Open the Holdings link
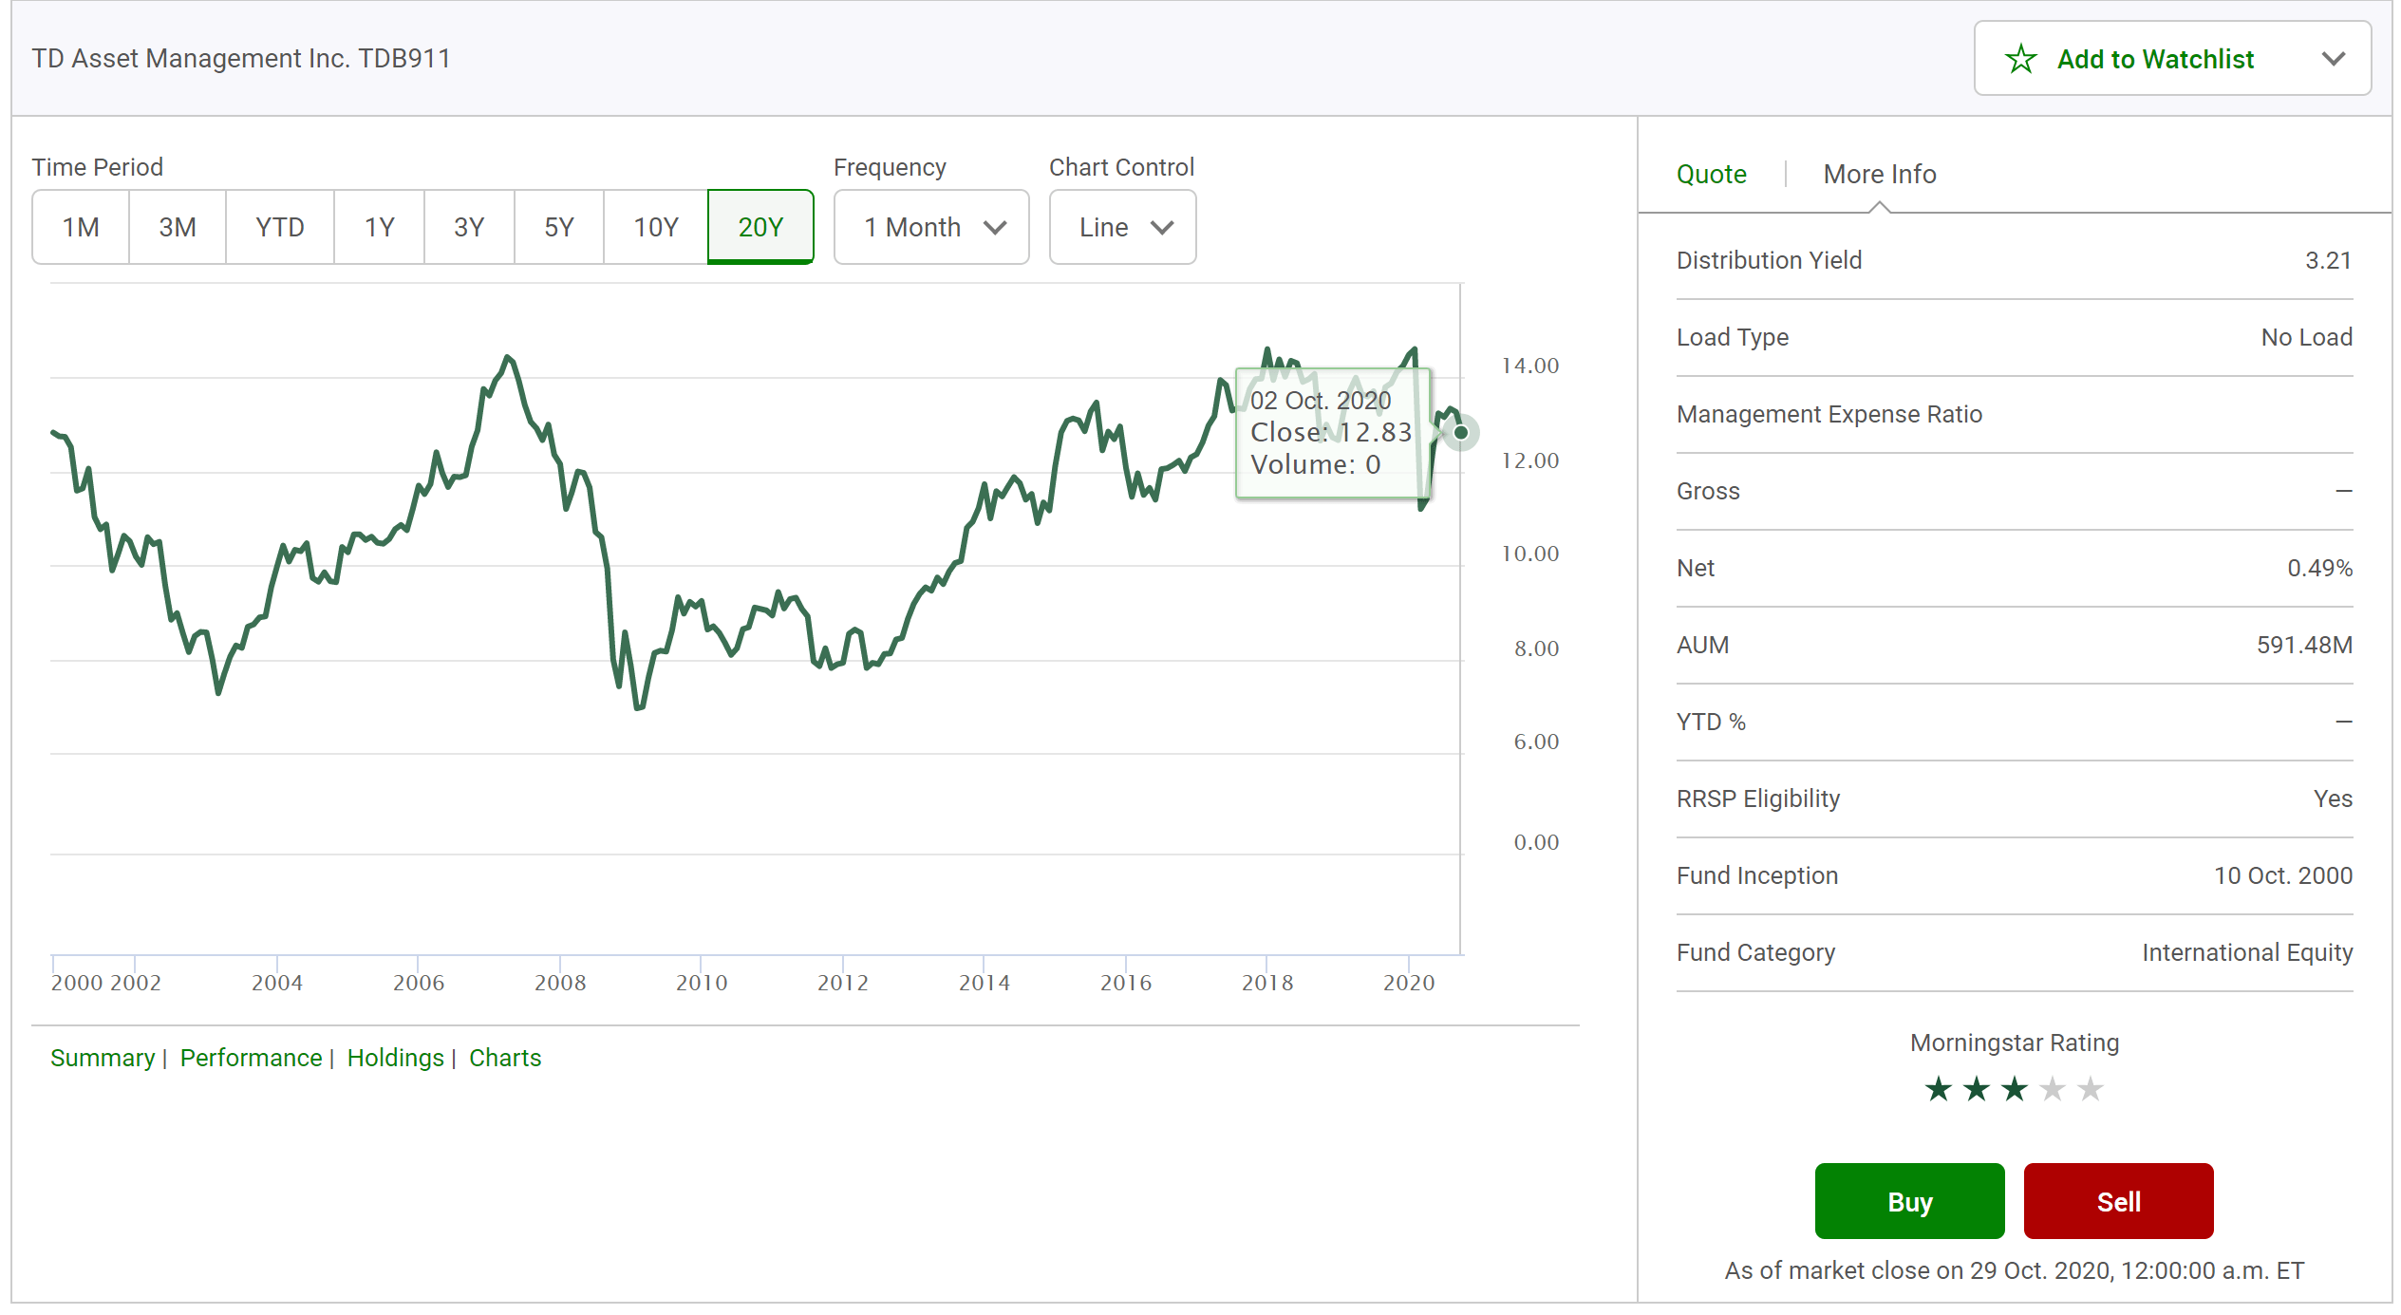This screenshot has height=1315, width=2401. click(x=395, y=1058)
